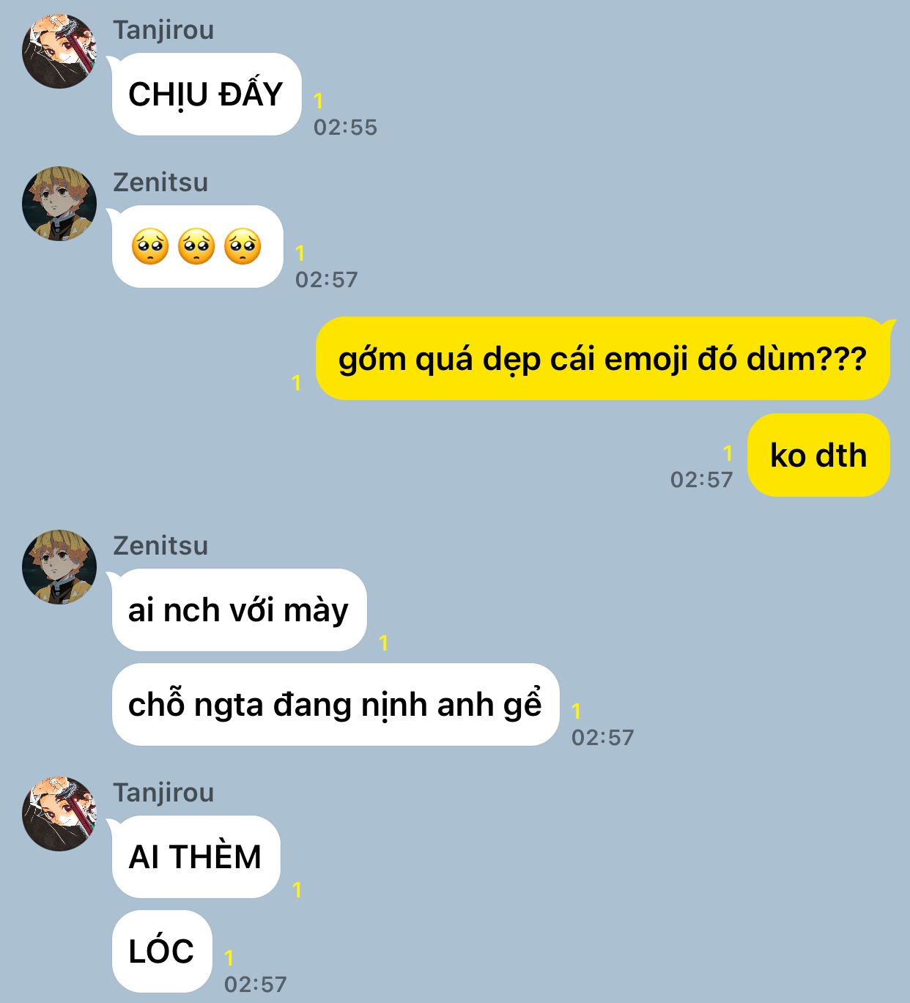Tap the yellow 'ko dth' message bubble
Viewport: 910px width, 1003px height.
818,455
